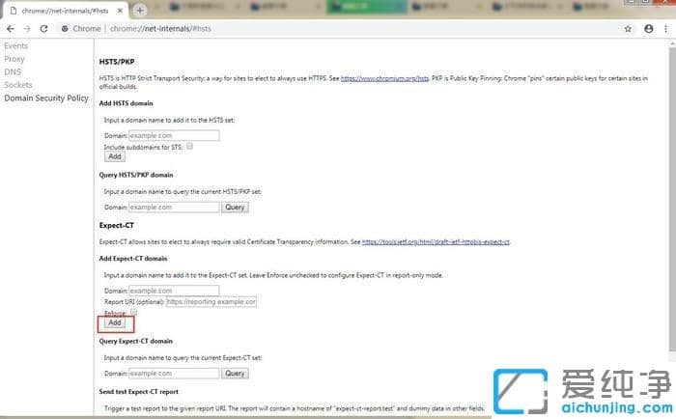676x419 pixels.
Task: Reload the net-internals page
Action: click(x=42, y=29)
